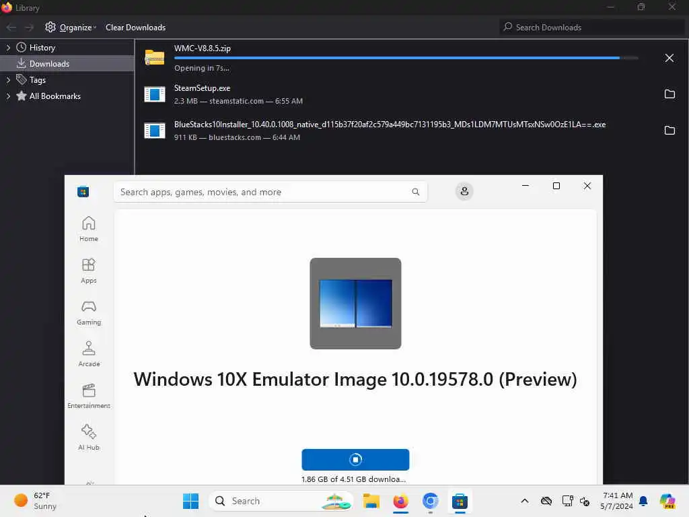The width and height of the screenshot is (689, 517).
Task: Open the clock showing 7:41 AM
Action: (x=616, y=501)
